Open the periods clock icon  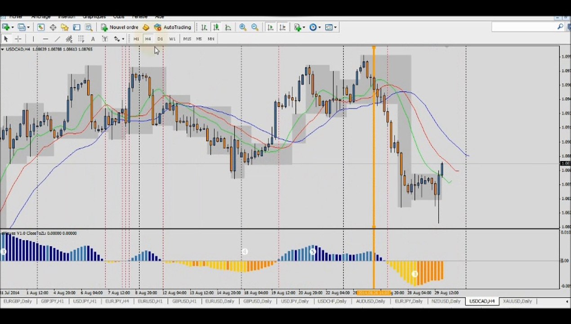pyautogui.click(x=313, y=27)
